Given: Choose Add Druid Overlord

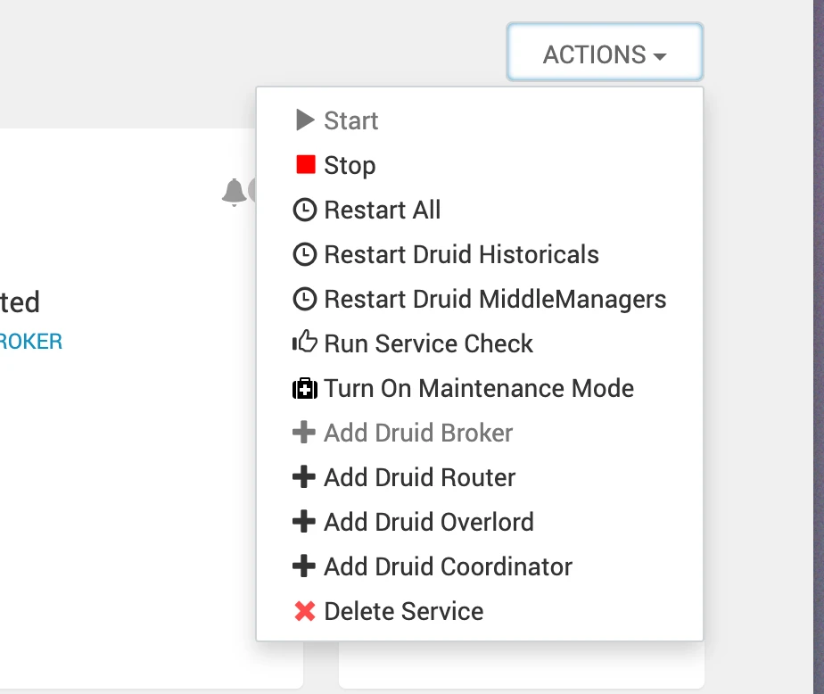Looking at the screenshot, I should (479, 522).
